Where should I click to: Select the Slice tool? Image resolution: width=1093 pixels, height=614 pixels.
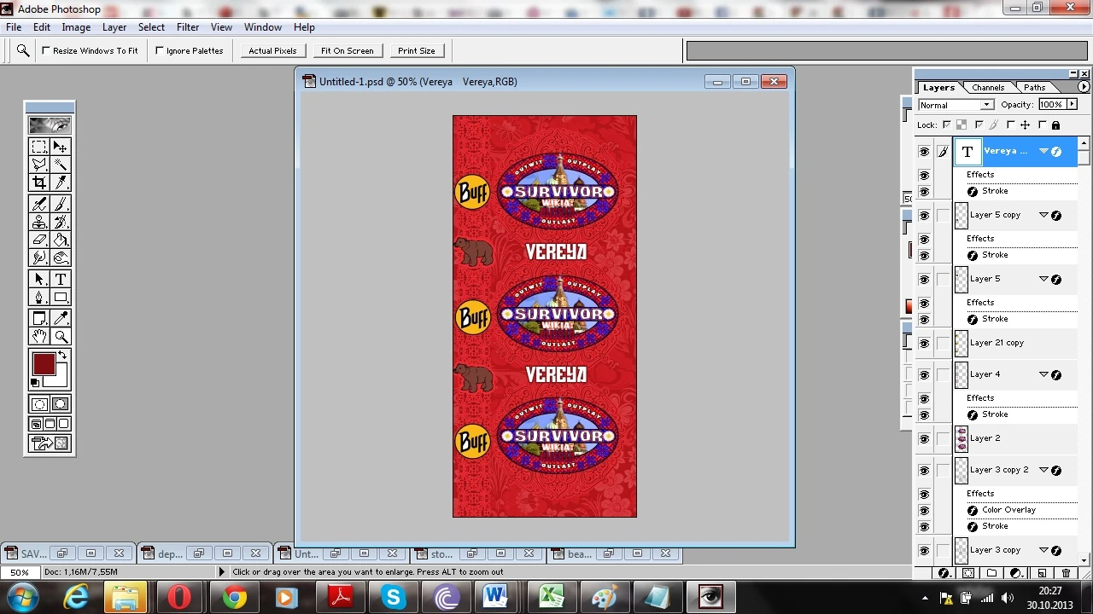[61, 182]
